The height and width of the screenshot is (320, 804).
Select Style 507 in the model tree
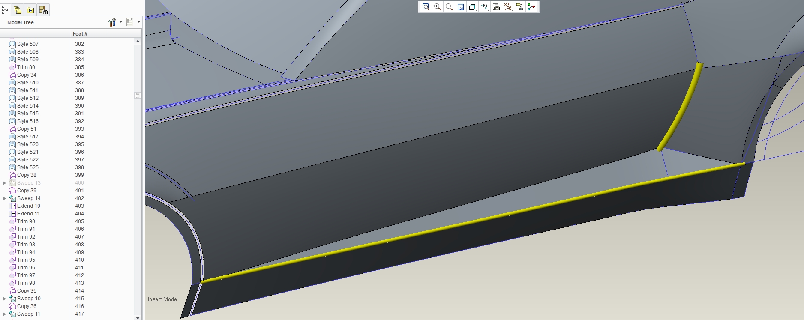(27, 44)
